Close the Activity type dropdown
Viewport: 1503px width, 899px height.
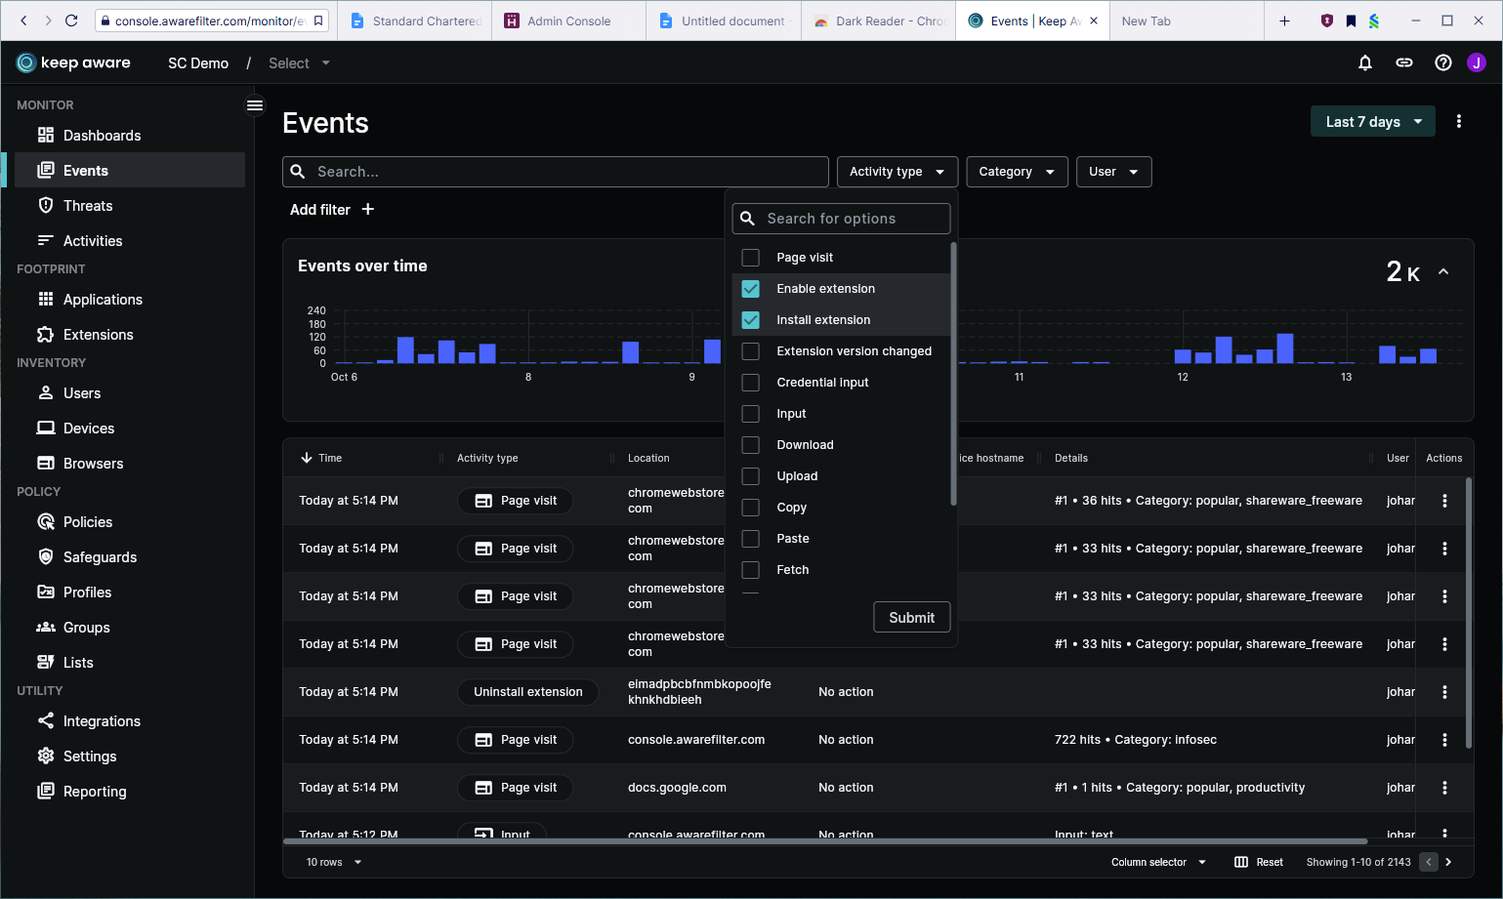[897, 172]
